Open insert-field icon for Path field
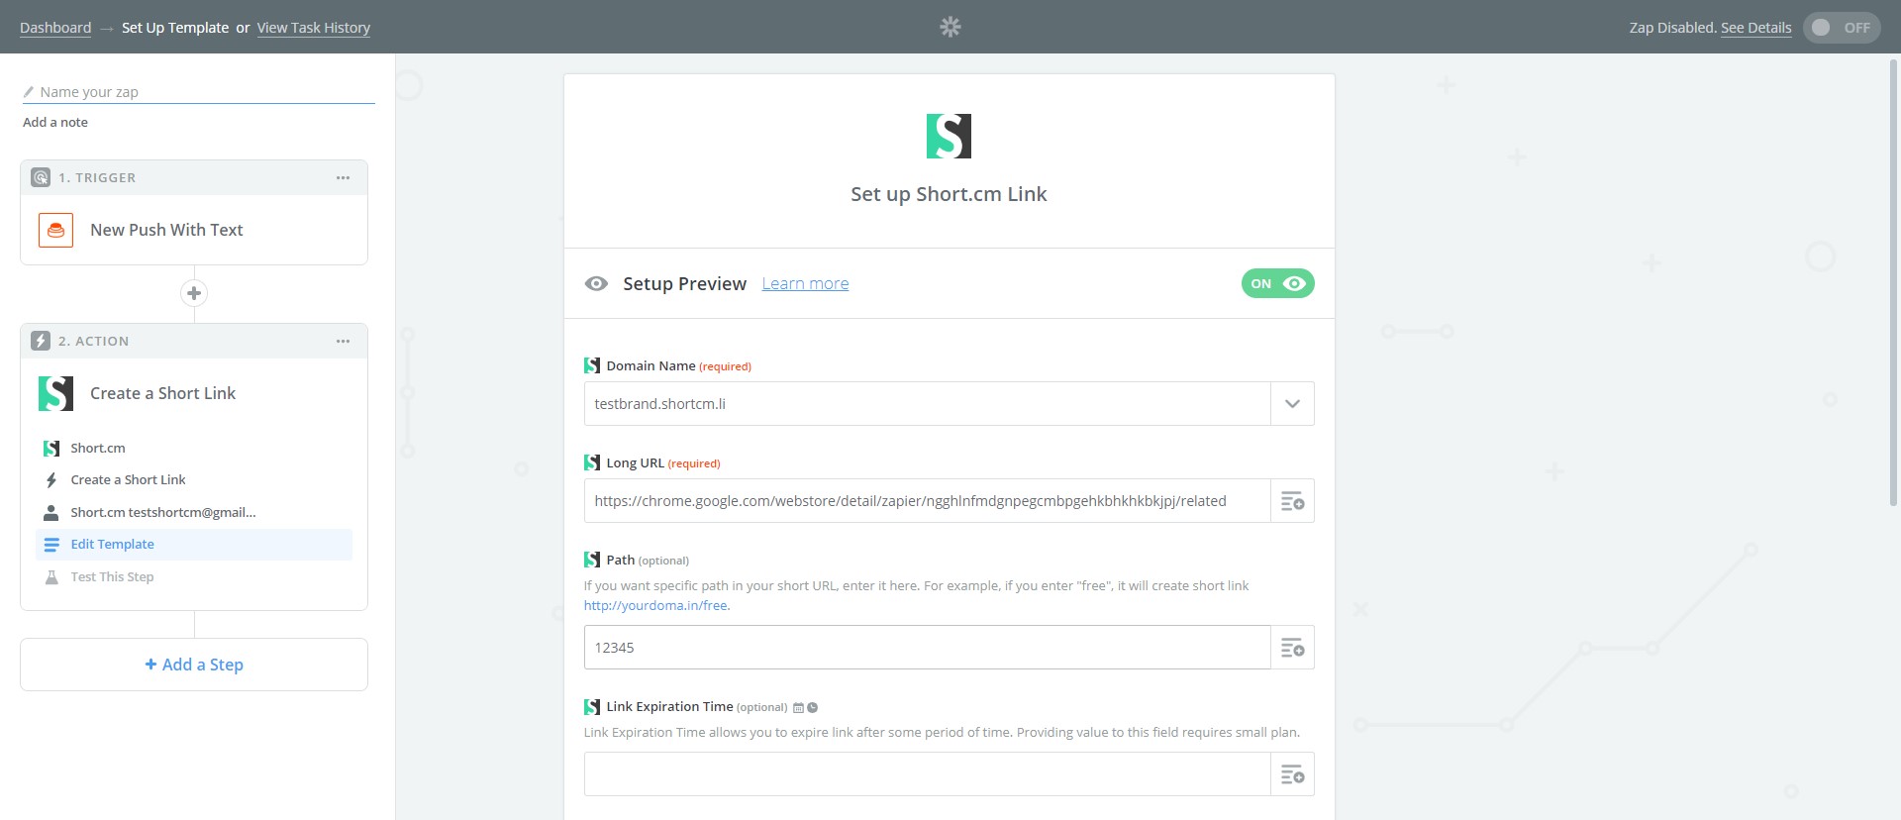This screenshot has width=1901, height=820. coord(1292,648)
